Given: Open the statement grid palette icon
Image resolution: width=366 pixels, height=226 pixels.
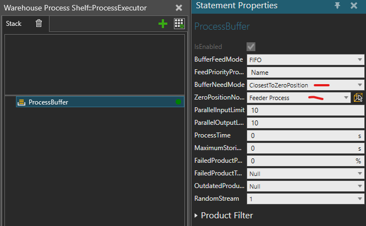Looking at the screenshot, I should pos(179,24).
